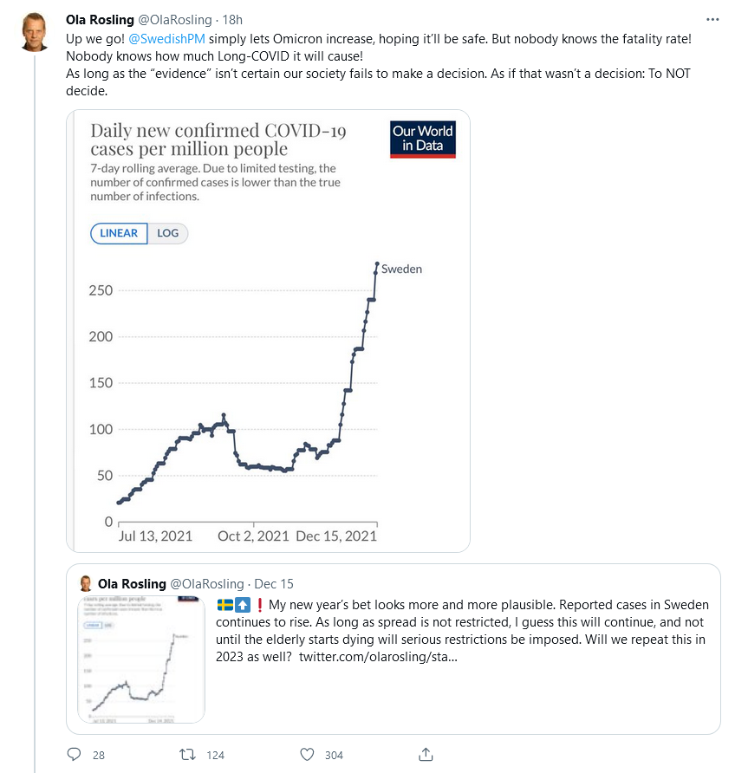Click the Dec 15 quoted tweet date
The width and height of the screenshot is (735, 773).
pos(273,583)
